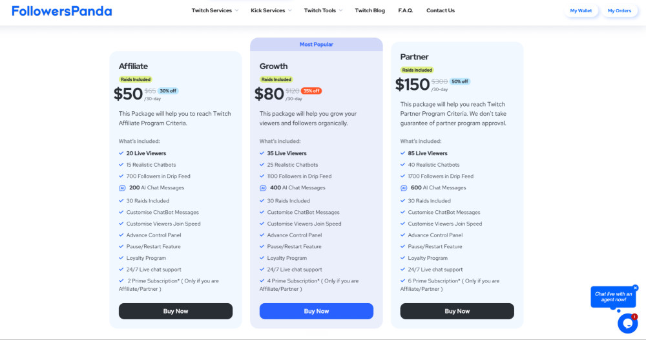View My Orders

coord(620,11)
